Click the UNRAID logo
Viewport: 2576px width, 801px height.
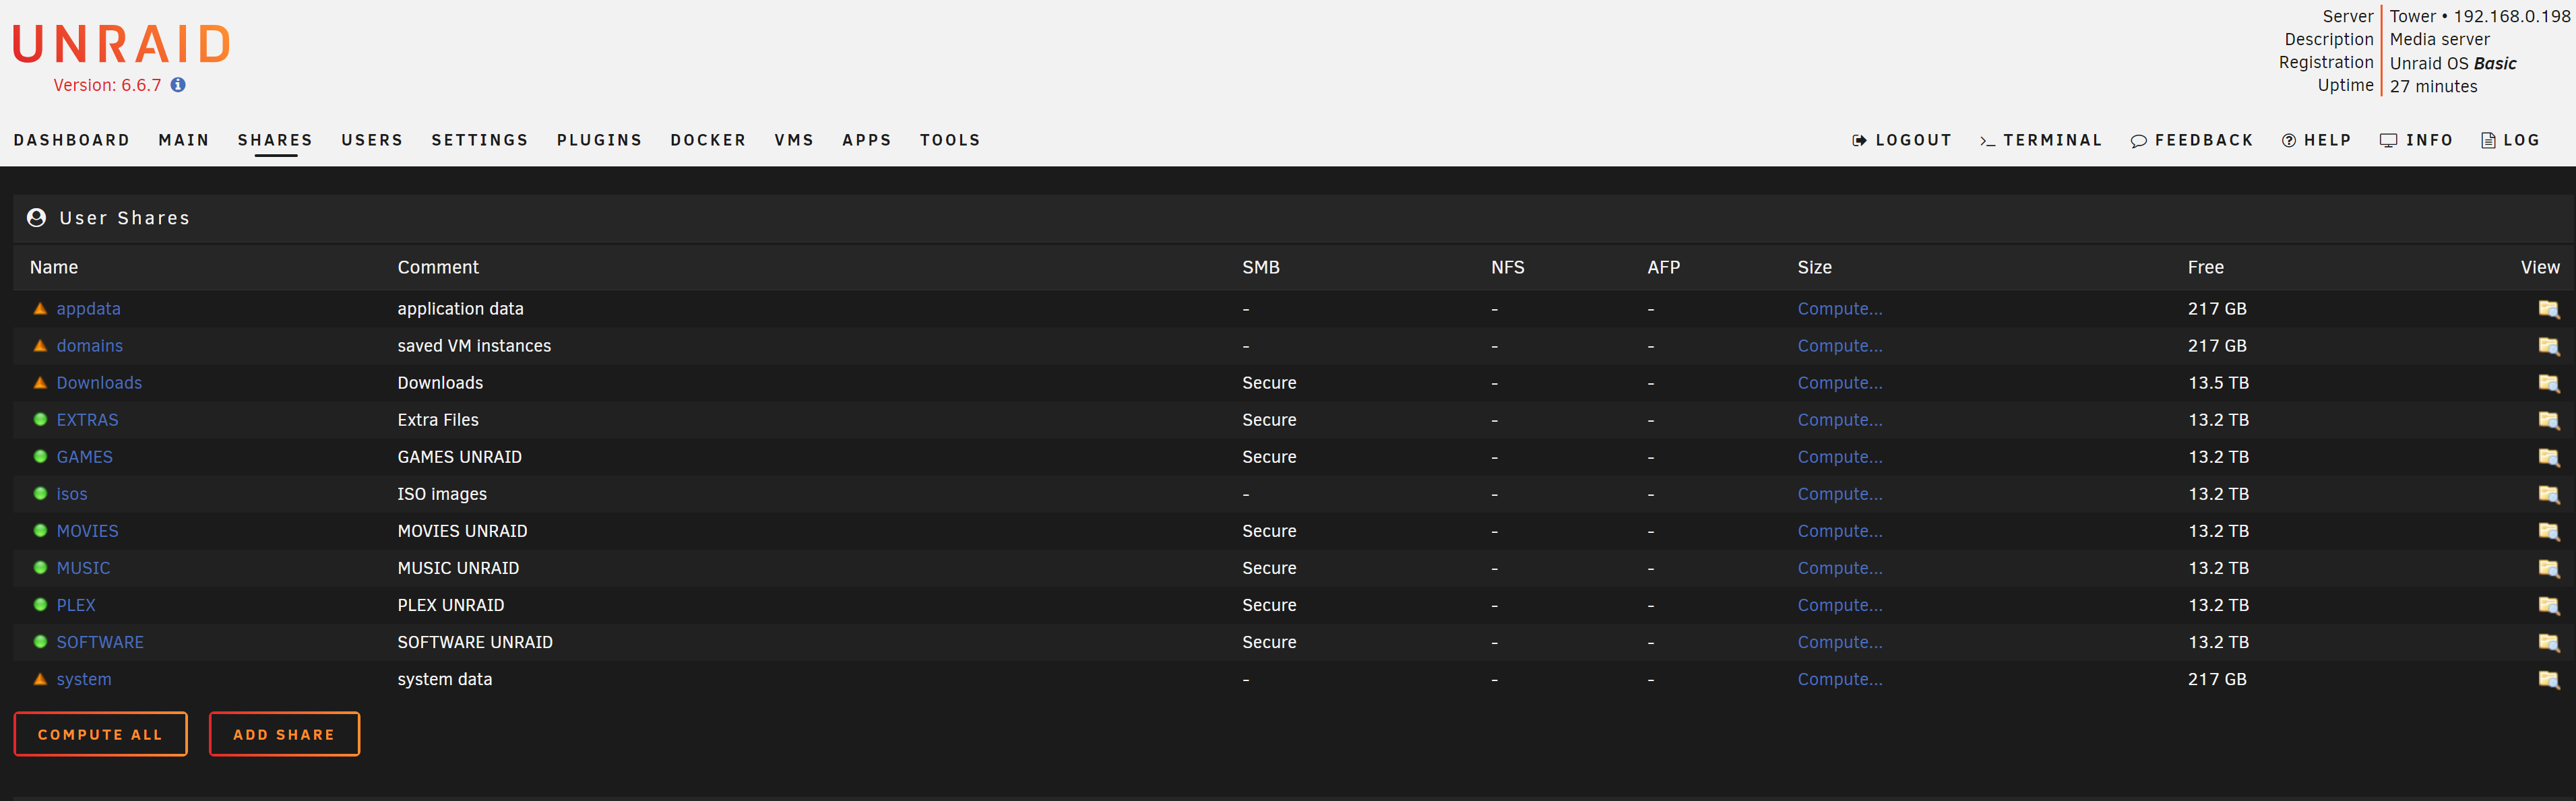coord(122,45)
